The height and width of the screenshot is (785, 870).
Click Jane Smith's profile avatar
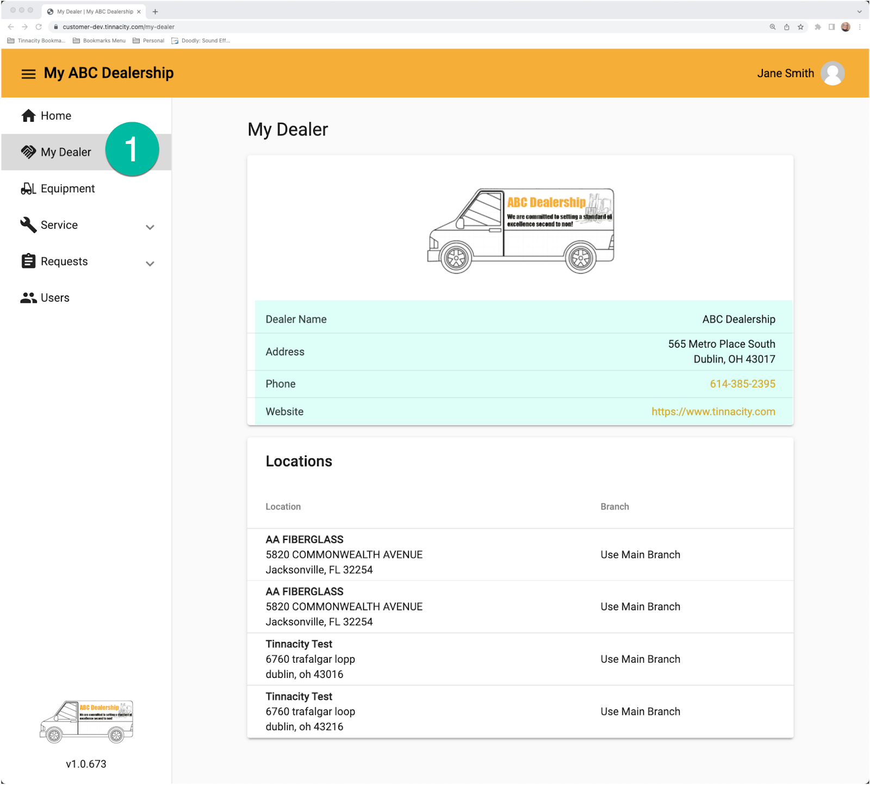point(832,73)
